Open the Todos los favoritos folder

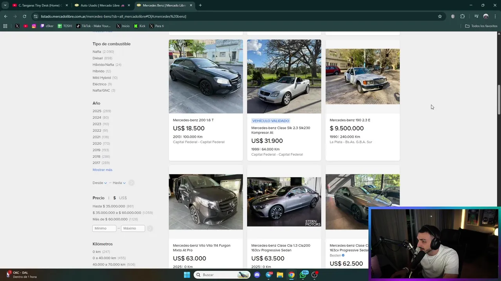point(481,26)
